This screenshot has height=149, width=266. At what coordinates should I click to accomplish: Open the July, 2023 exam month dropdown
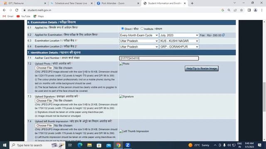[179, 35]
